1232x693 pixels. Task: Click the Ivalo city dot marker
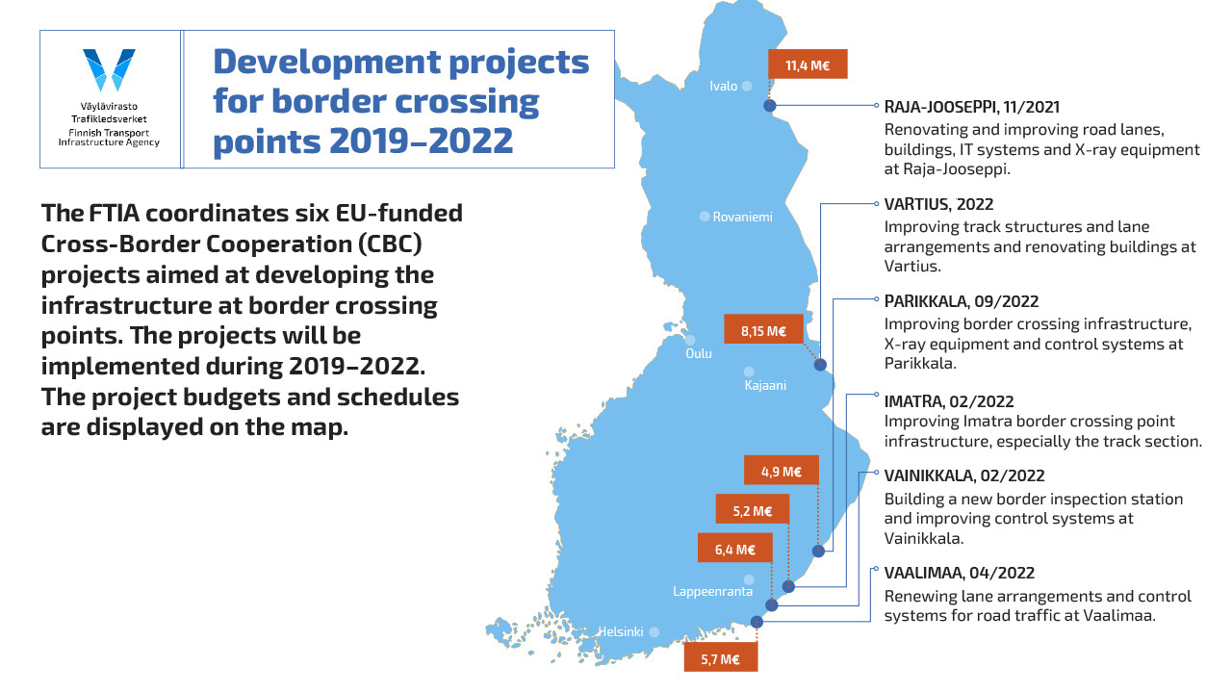pos(746,86)
